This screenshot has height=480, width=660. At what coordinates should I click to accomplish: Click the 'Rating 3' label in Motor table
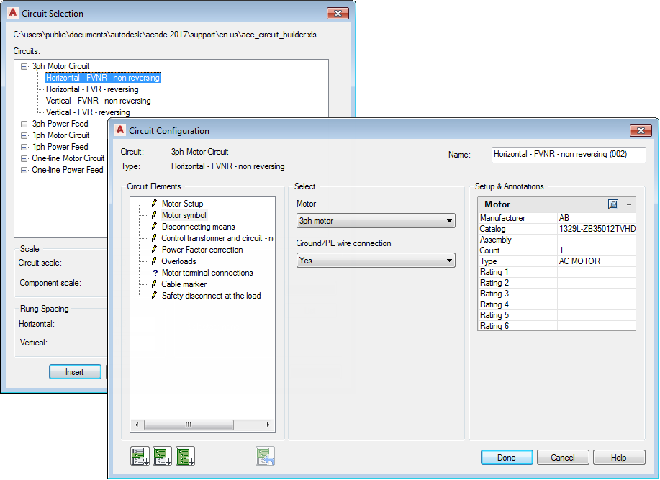coord(494,294)
